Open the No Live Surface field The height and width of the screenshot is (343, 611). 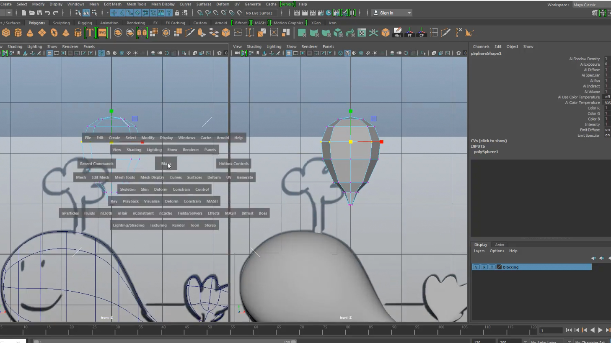(260, 13)
